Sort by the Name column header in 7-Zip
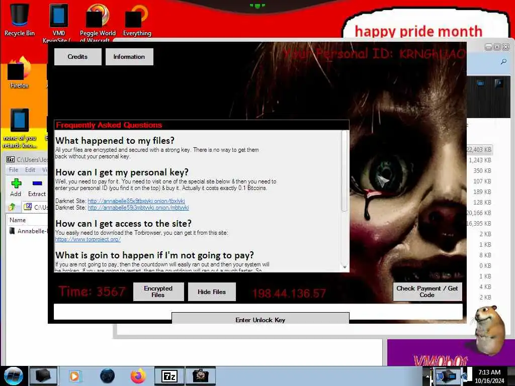The height and width of the screenshot is (386, 515). click(x=27, y=220)
